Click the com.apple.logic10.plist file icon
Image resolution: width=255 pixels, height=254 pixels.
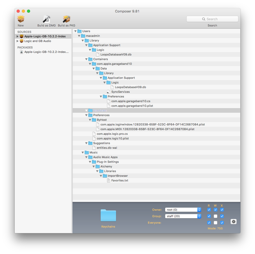coord(94,139)
